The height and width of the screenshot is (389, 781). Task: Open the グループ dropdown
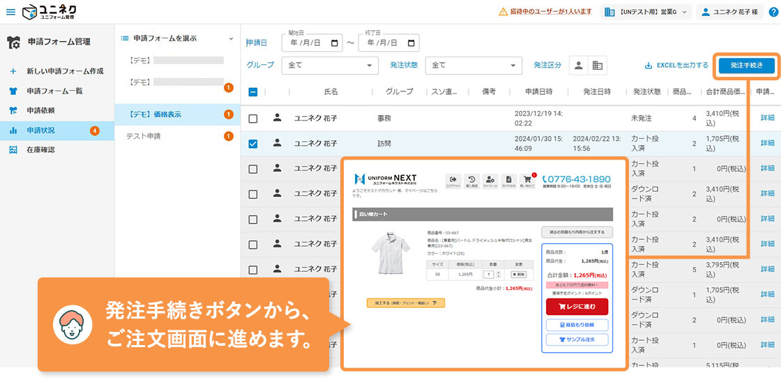(329, 65)
